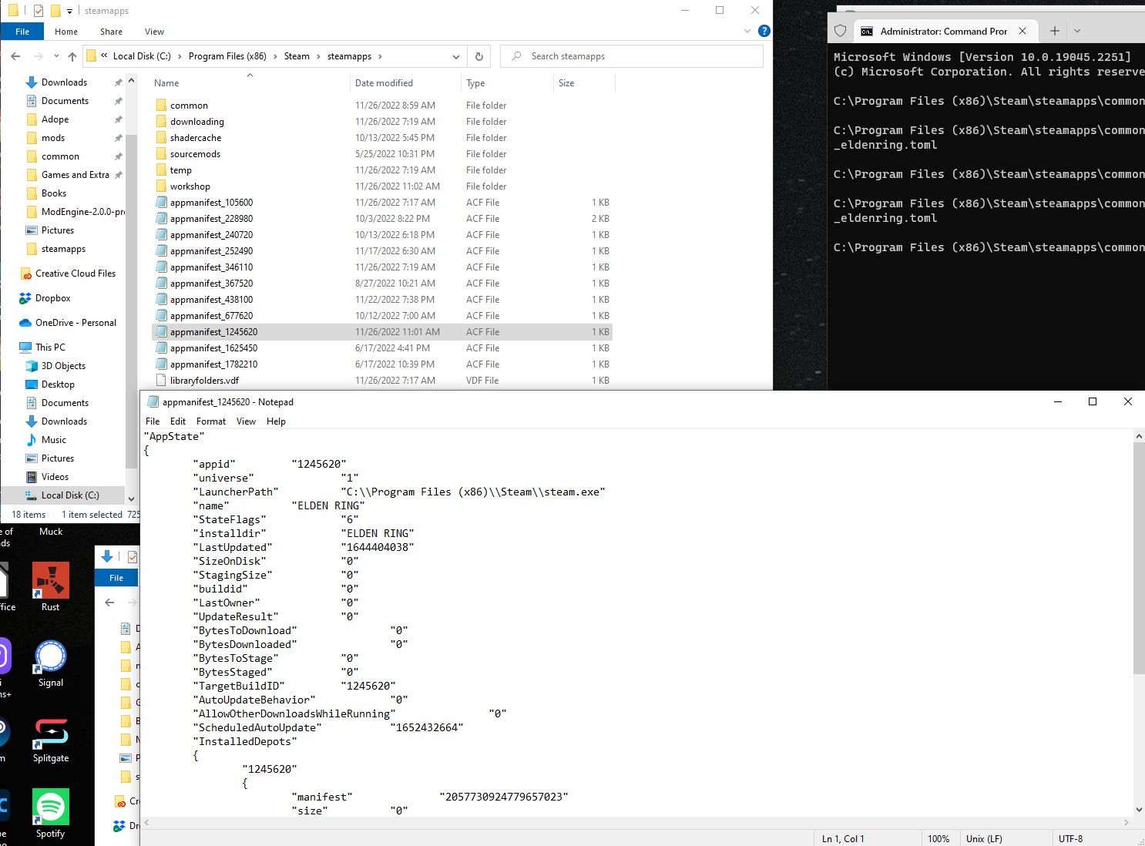Viewport: 1145px width, 846px height.
Task: Open Dropbox in navigation pane
Action: pyautogui.click(x=52, y=298)
